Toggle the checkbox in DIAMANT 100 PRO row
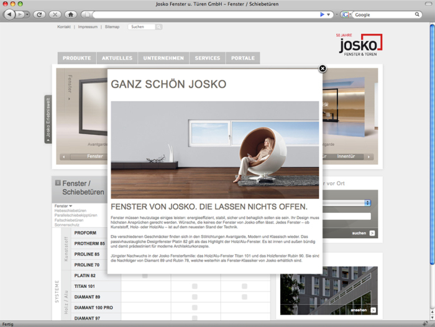 (x=195, y=308)
